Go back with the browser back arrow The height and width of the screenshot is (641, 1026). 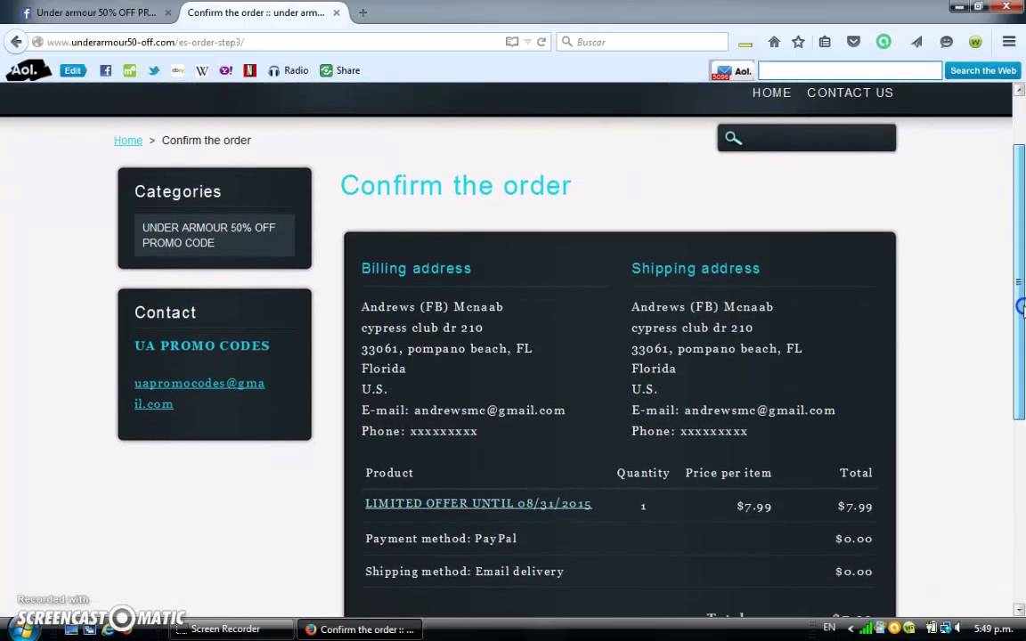tap(16, 42)
